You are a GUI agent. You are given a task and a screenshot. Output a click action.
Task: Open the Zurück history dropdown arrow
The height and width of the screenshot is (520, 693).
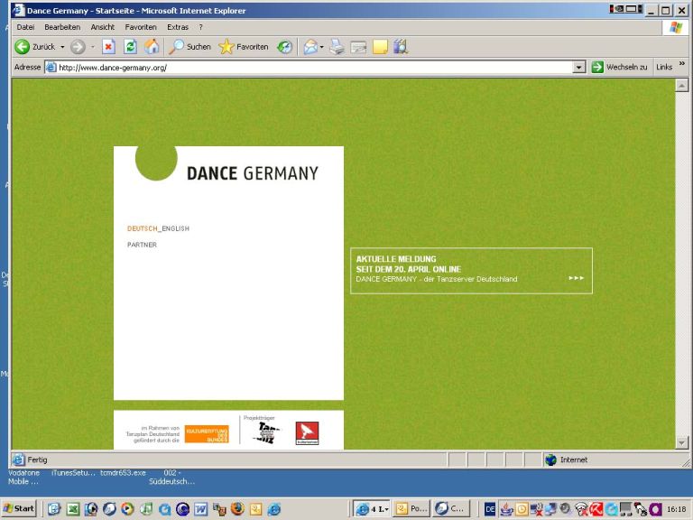point(62,47)
